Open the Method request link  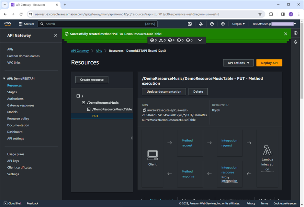pos(187,143)
